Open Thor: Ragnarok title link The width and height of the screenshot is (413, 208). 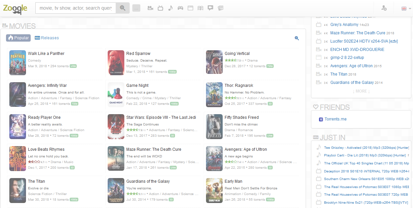239,86
